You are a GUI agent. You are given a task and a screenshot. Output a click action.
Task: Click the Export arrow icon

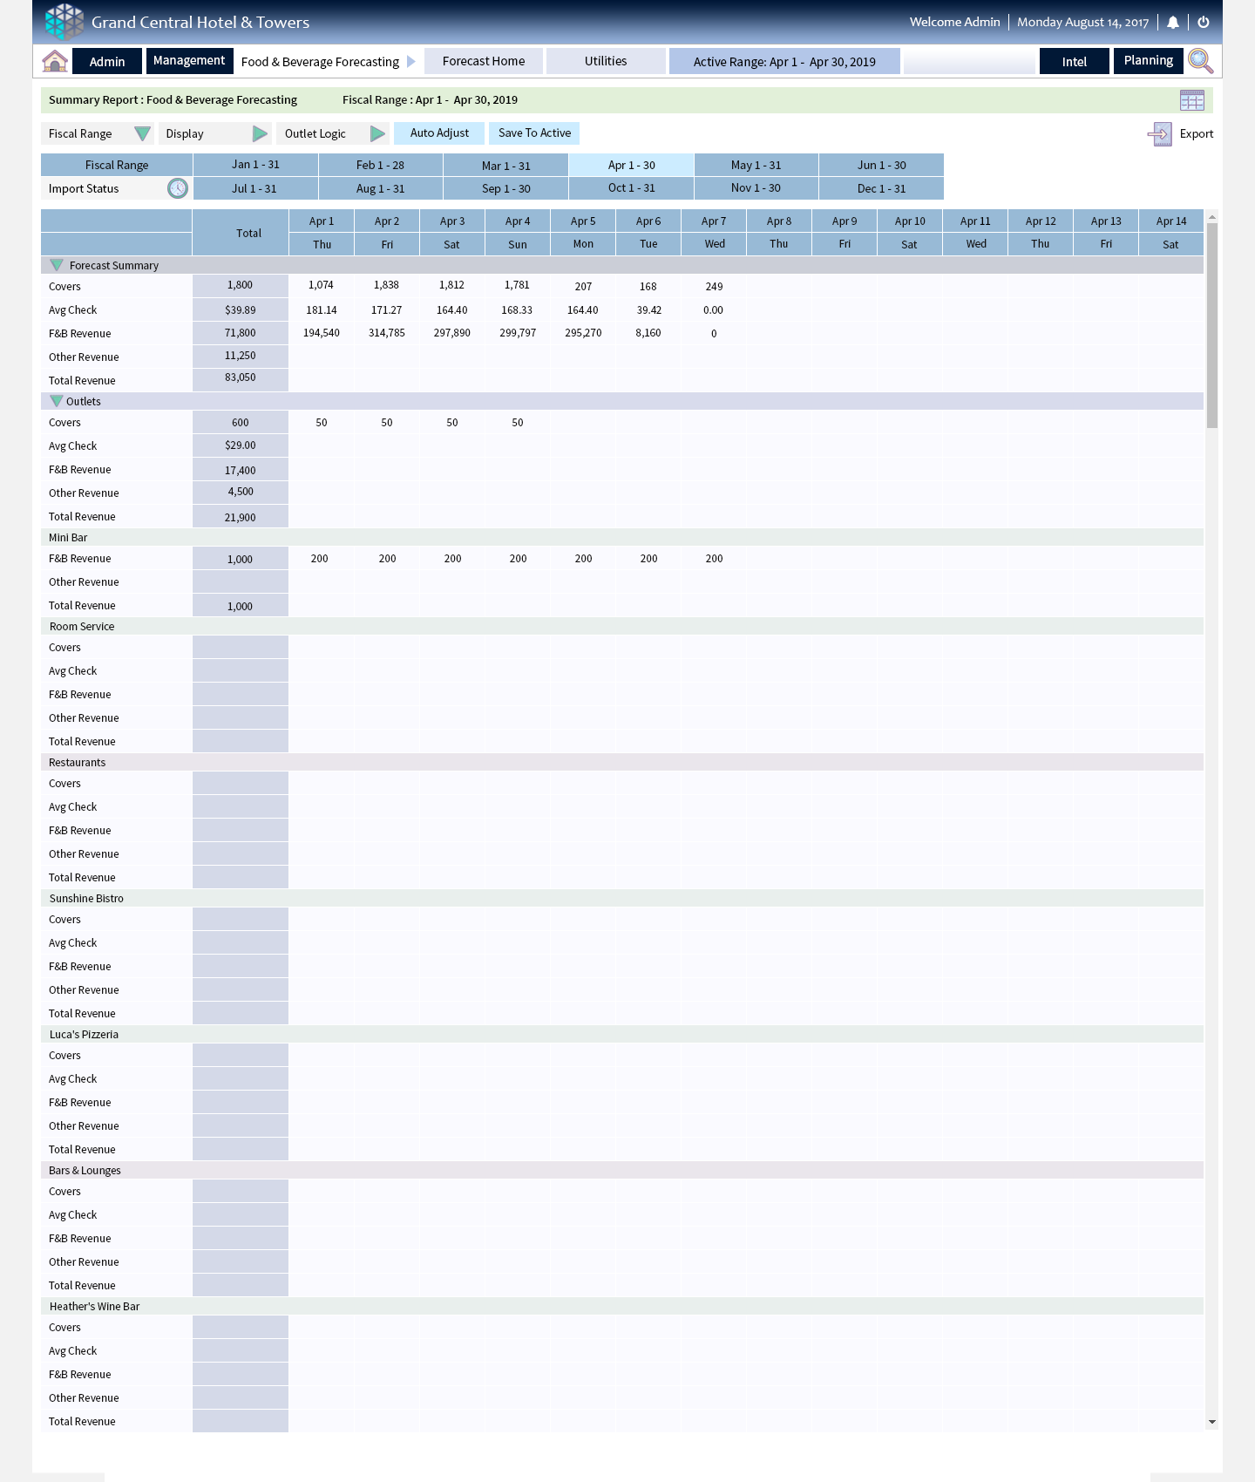(x=1160, y=134)
